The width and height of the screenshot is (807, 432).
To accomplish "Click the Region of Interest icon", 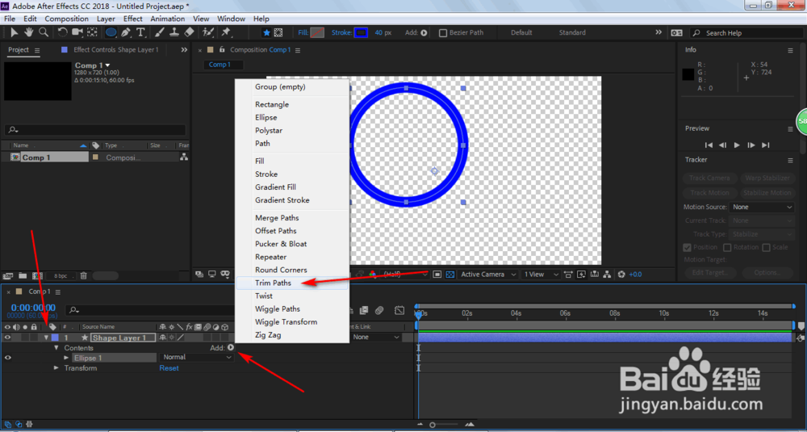I will [x=437, y=275].
